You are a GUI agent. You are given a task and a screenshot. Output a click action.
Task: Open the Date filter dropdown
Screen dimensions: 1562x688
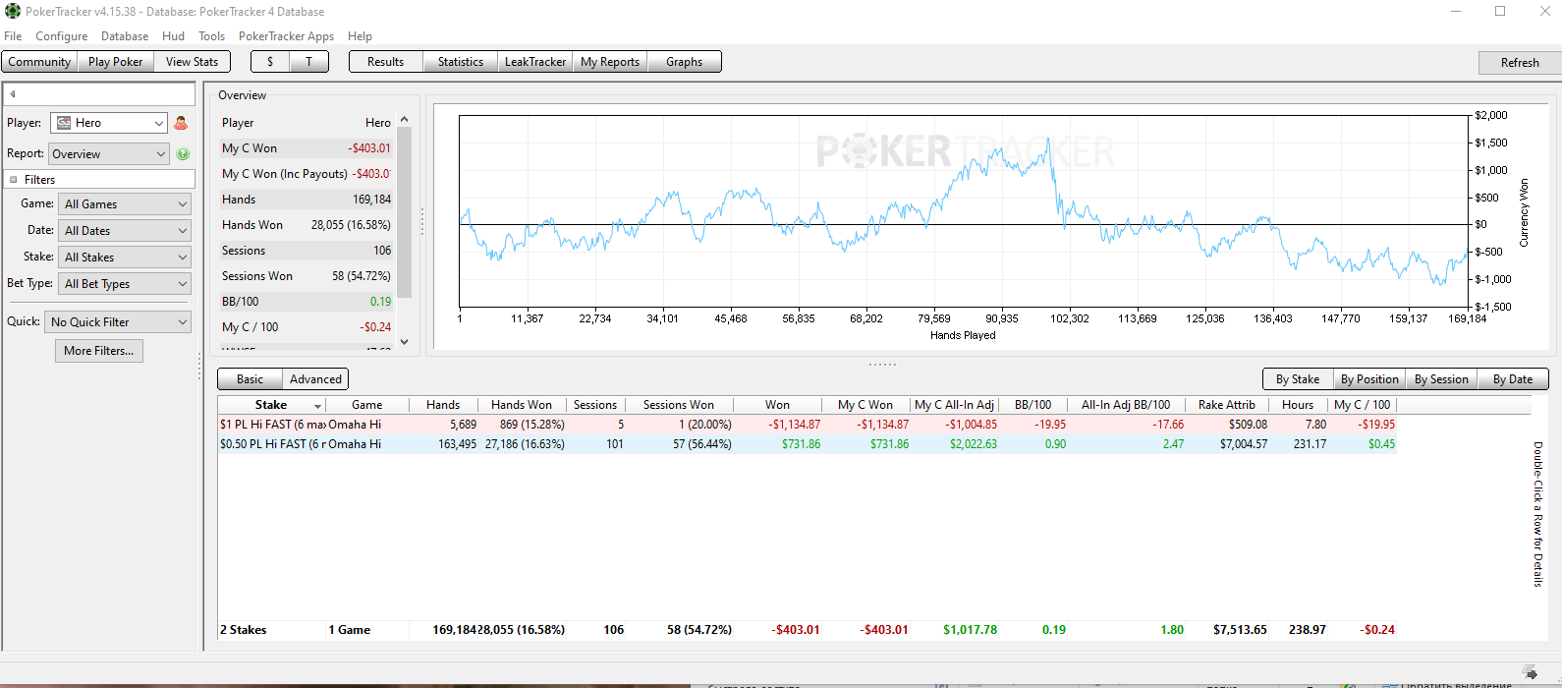(124, 231)
